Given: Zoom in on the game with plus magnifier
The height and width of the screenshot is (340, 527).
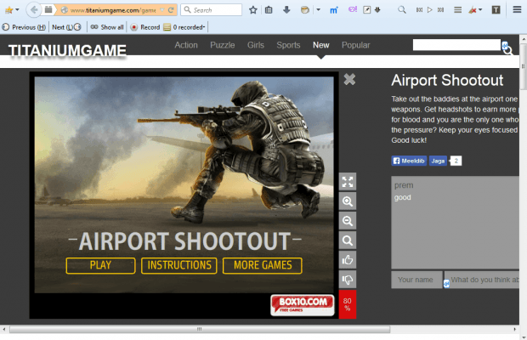Looking at the screenshot, I should (348, 201).
